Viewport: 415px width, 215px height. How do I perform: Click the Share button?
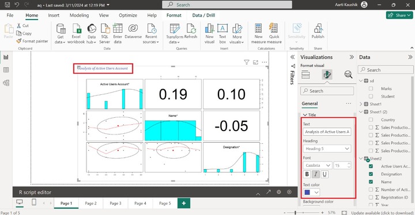coord(399,16)
